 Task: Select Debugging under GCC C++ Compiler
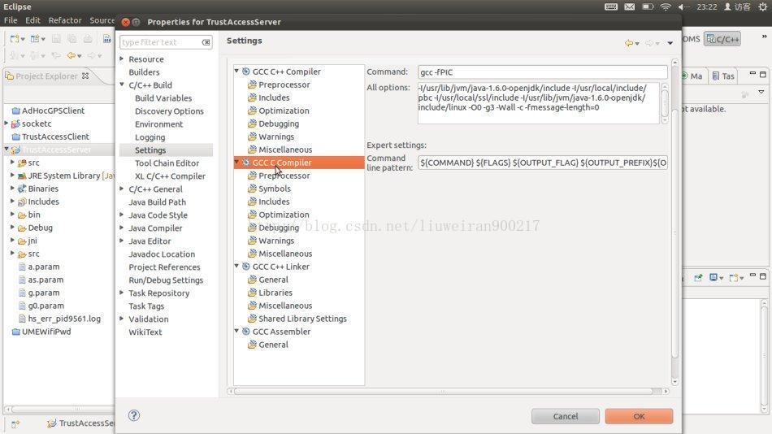tap(279, 124)
